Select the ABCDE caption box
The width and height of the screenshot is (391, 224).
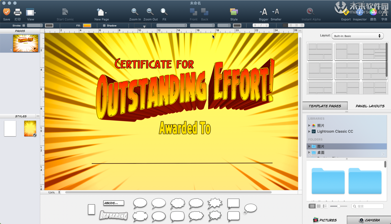click(x=114, y=203)
